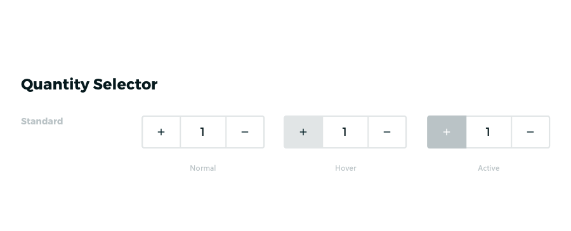
Task: Click the dark gray plus in Active selector
Action: point(447,132)
